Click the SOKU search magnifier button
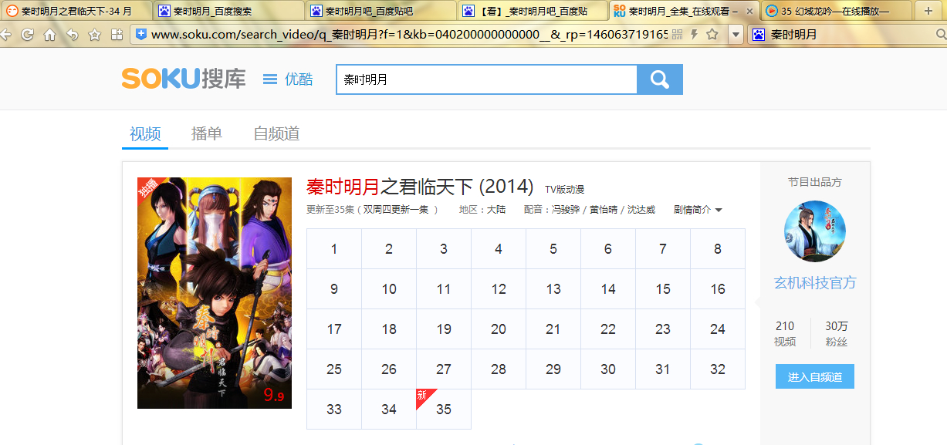This screenshot has width=947, height=445. pyautogui.click(x=660, y=79)
